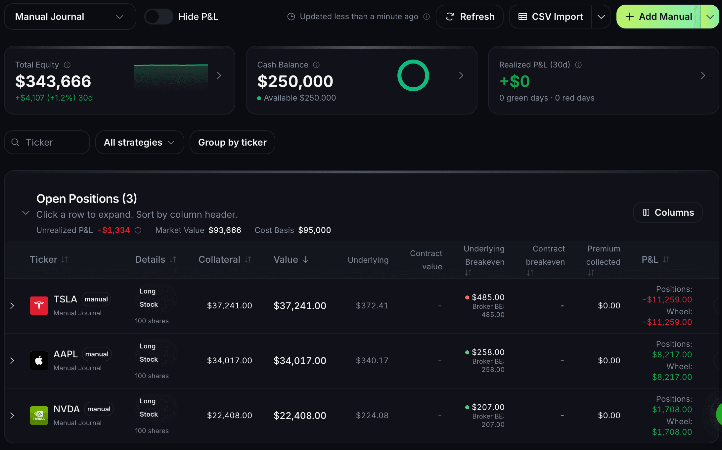Image resolution: width=722 pixels, height=450 pixels.
Task: Open Realized P&L card details arrow
Action: point(703,75)
